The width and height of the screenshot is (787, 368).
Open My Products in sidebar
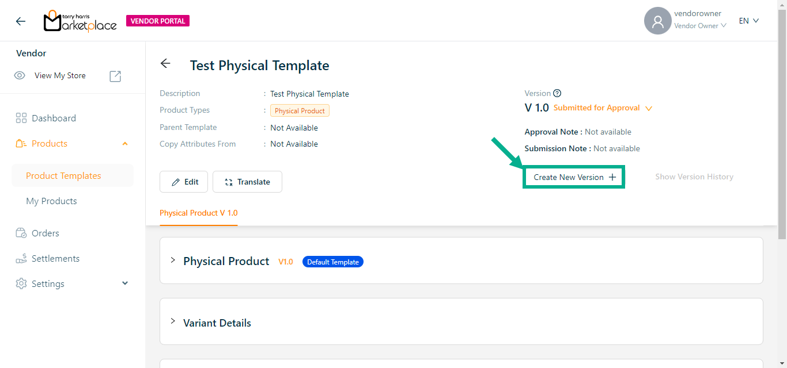51,201
